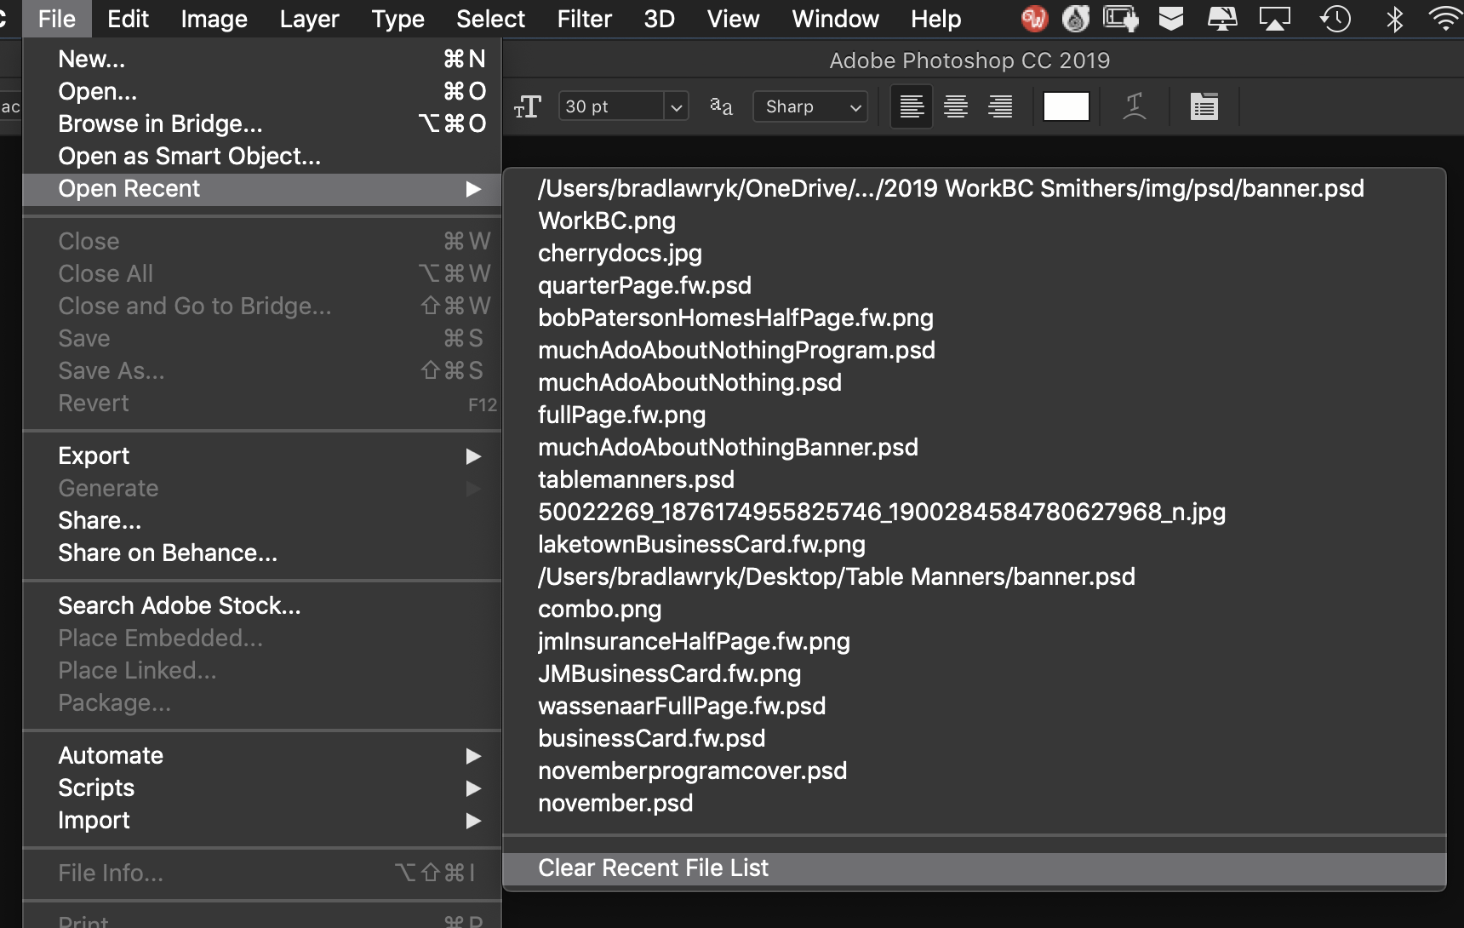1464x928 pixels.
Task: Open the Help menu
Action: (935, 19)
